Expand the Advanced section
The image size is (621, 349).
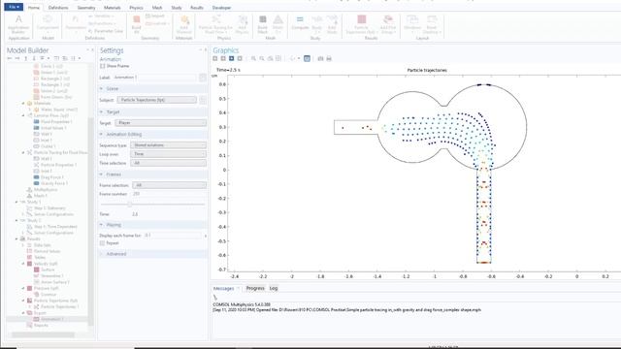[101, 254]
